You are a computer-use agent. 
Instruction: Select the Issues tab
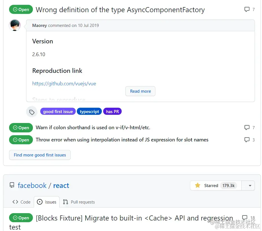[x=47, y=202]
